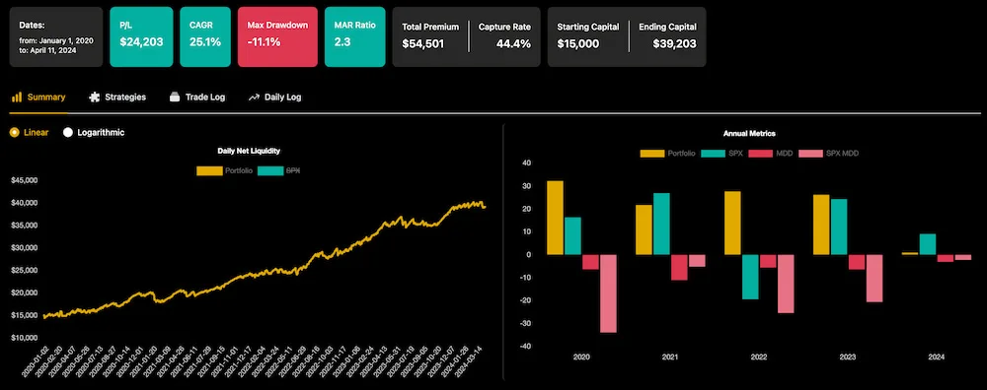
Task: Click the Annual Metrics chart title
Action: pos(749,134)
